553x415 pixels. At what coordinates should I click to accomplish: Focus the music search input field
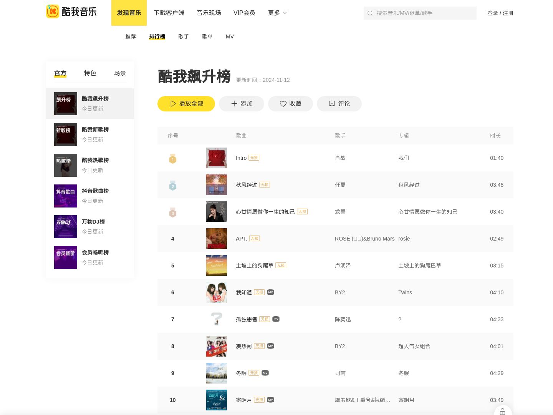(x=420, y=13)
